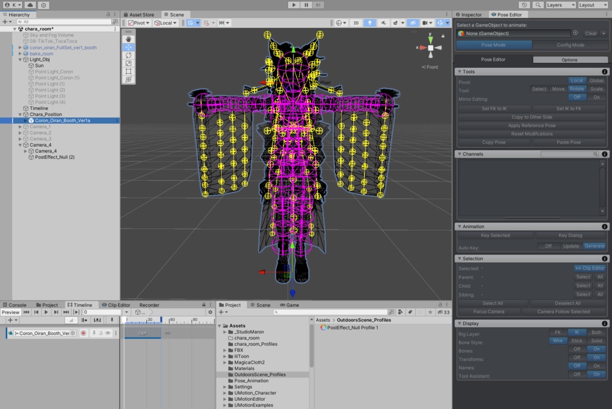Open the Tools section info icon
Viewport: 612px width, 409px height.
604,72
